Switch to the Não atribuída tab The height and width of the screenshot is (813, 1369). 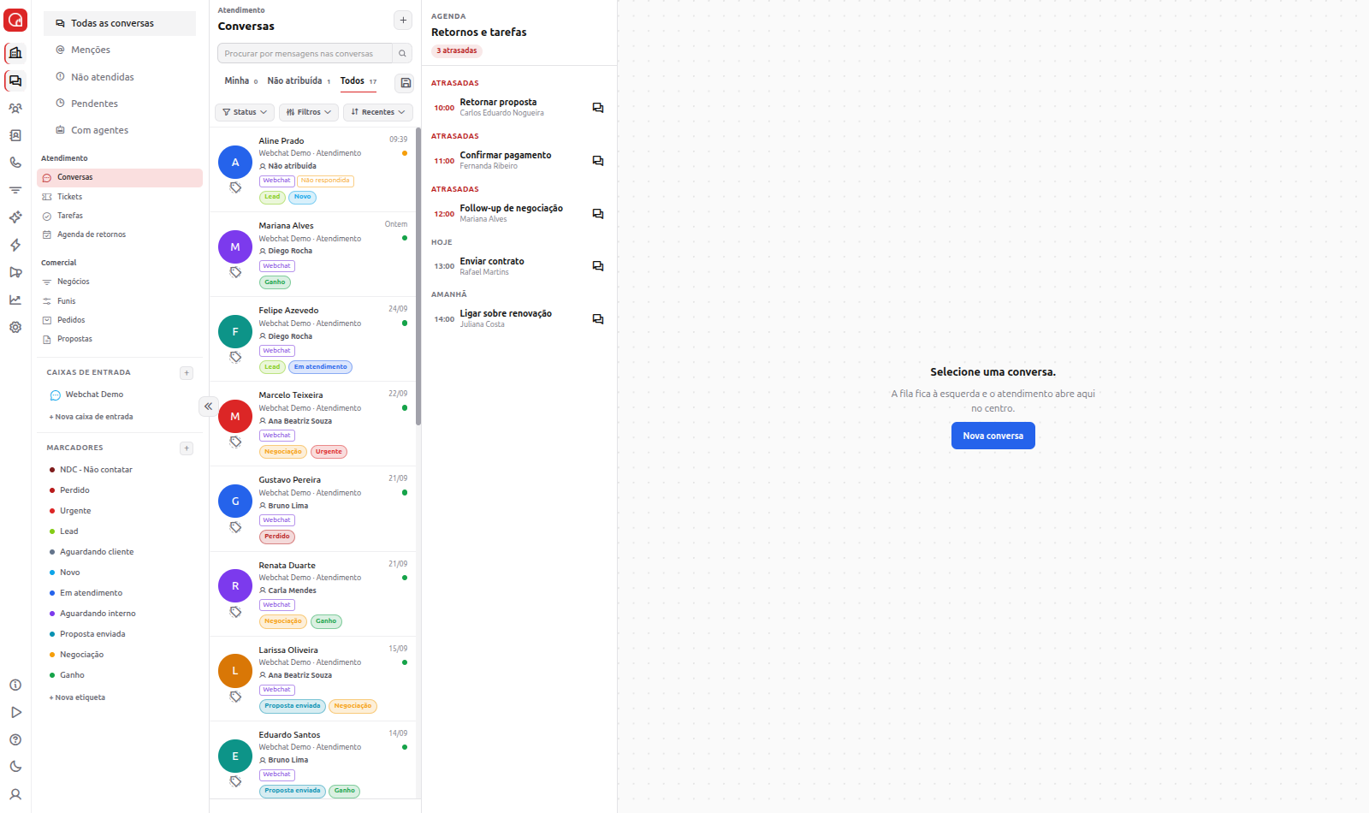(x=299, y=81)
